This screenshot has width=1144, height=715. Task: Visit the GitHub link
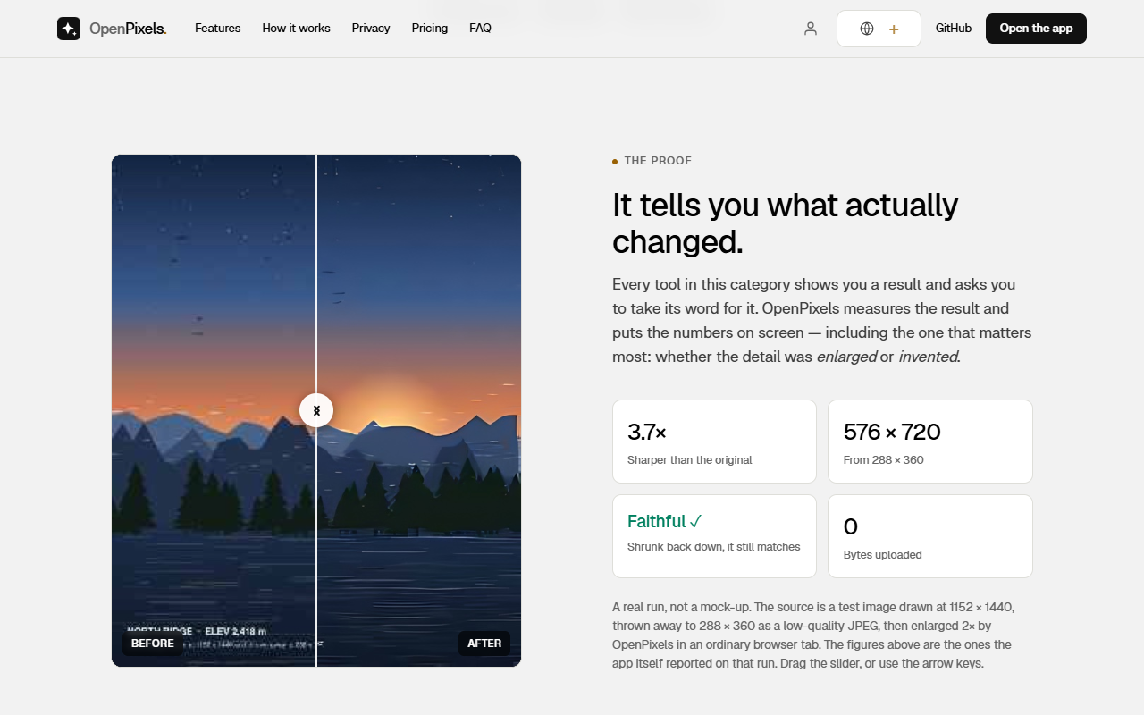[954, 29]
